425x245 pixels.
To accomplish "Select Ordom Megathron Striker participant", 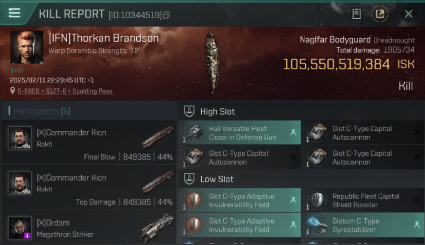I will (x=89, y=228).
